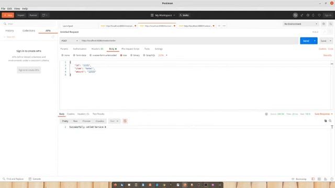The image size is (335, 188).
Task: Click the Runner button
Action: coord(33,15)
